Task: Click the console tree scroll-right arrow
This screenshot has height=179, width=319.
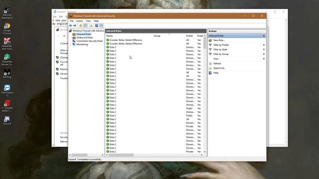Action: pos(103,155)
